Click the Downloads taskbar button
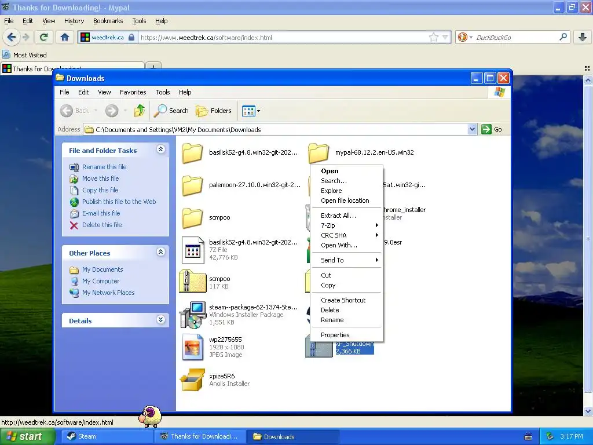 tap(293, 436)
